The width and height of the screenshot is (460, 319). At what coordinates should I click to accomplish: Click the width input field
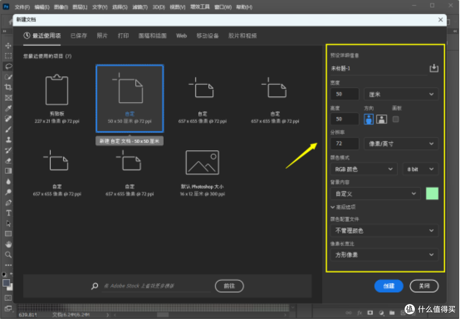tap(345, 94)
